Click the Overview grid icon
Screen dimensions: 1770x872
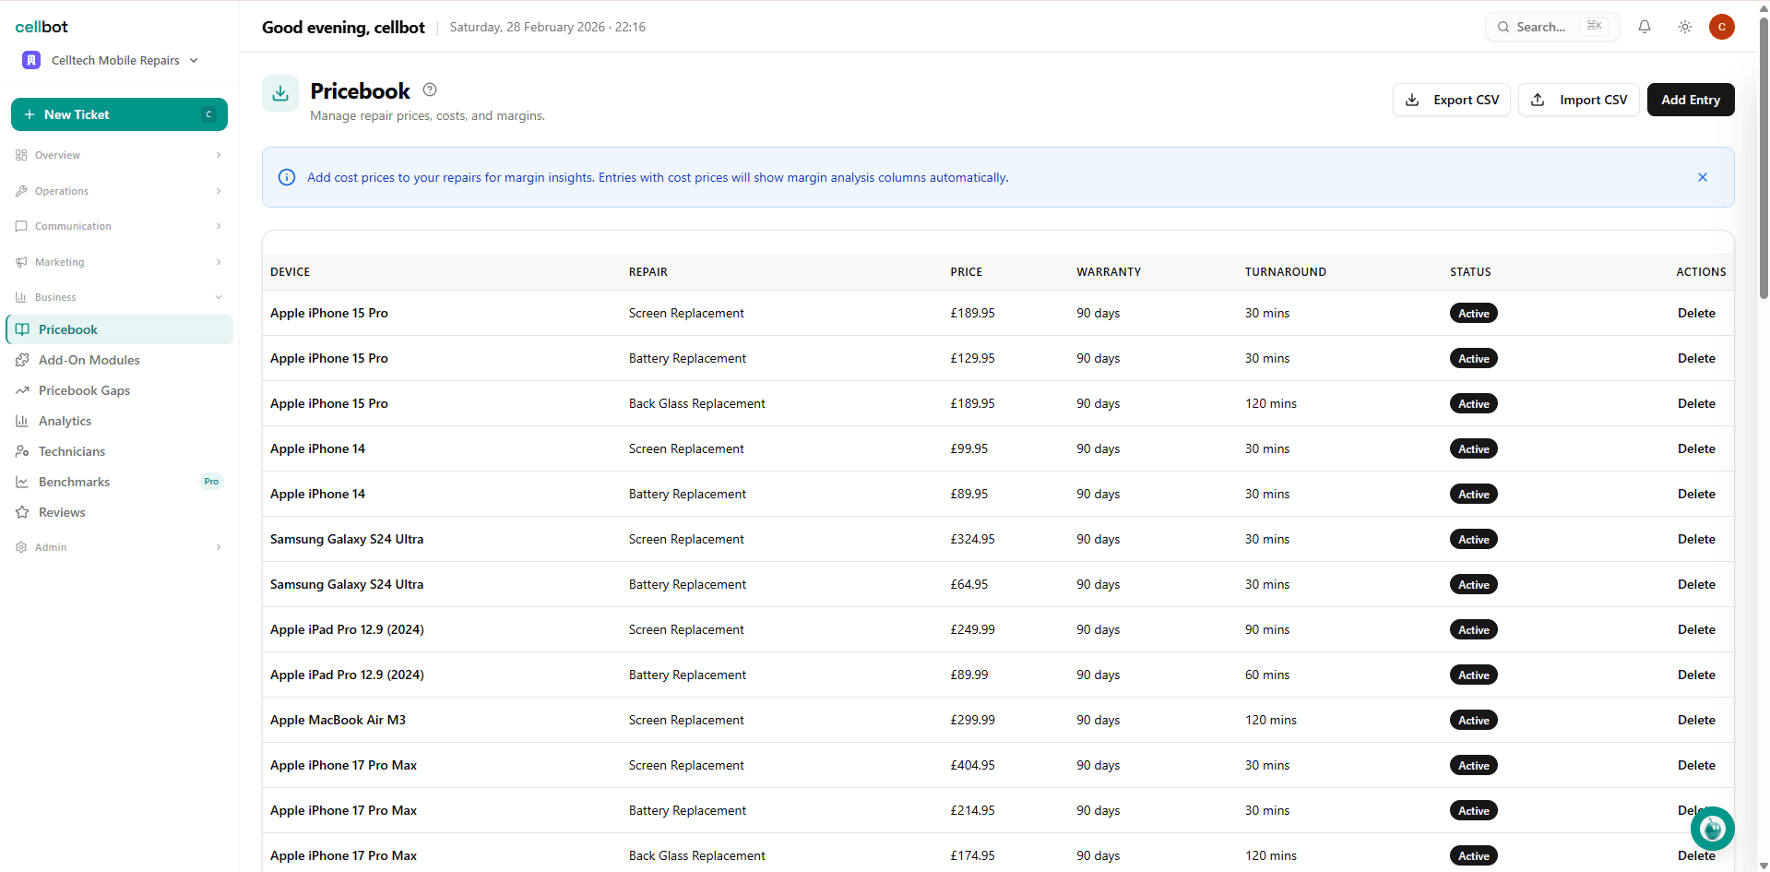[x=21, y=155]
